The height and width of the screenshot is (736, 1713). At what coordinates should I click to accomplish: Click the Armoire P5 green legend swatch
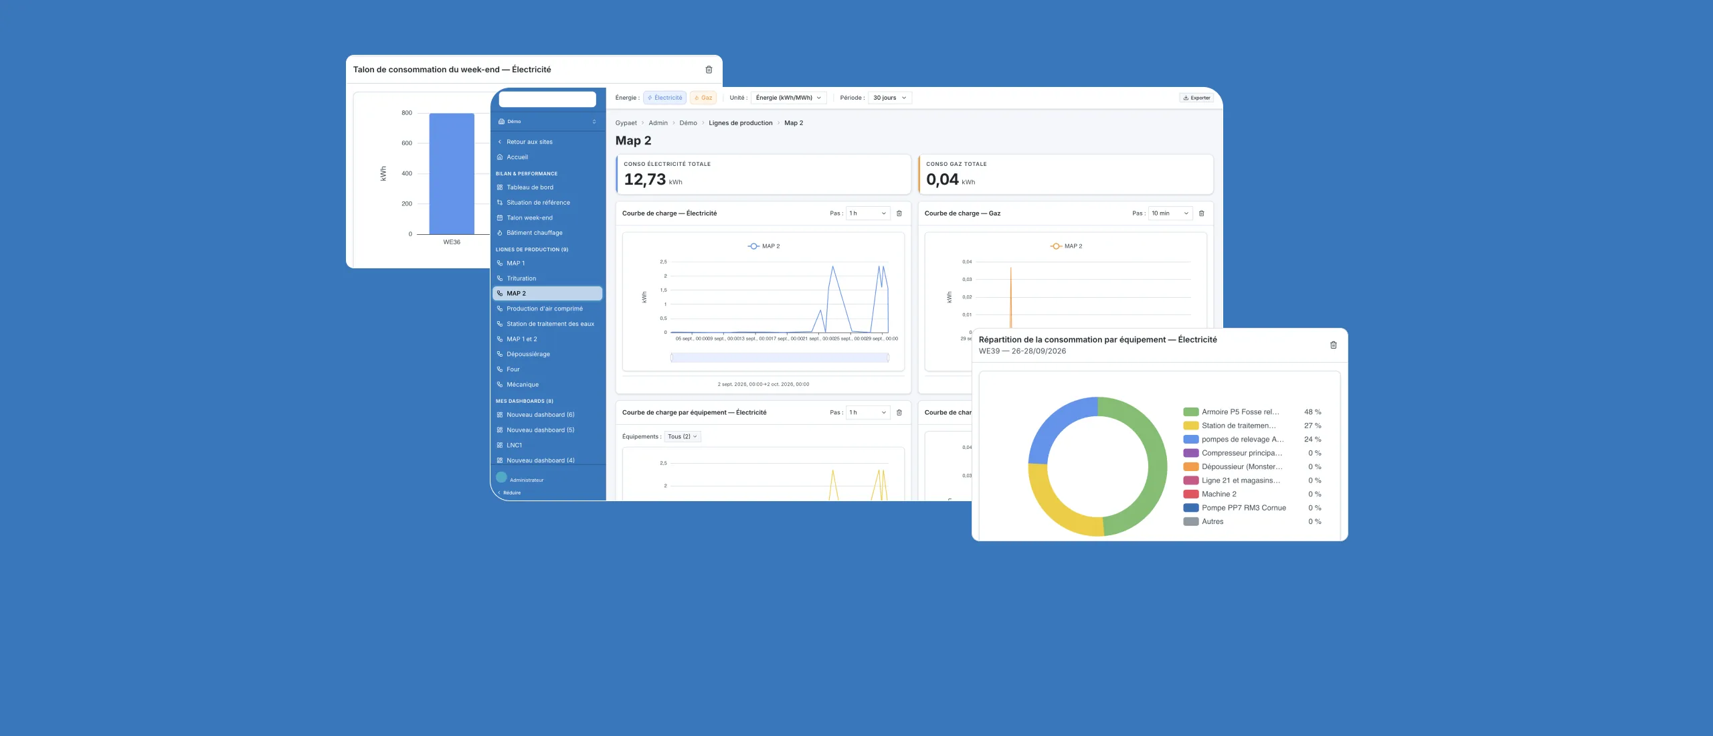pos(1190,412)
